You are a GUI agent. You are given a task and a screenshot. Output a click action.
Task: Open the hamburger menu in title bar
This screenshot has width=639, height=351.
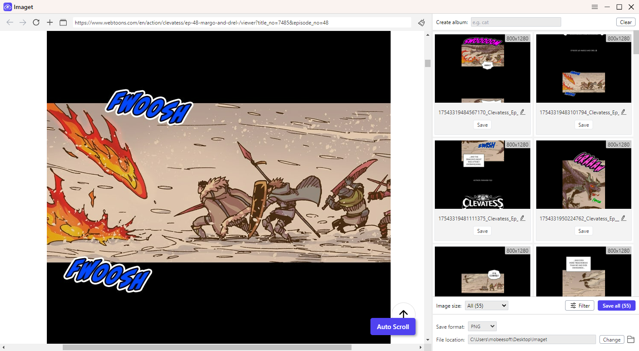(595, 7)
